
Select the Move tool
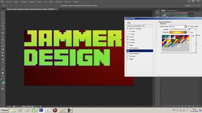click(3, 13)
